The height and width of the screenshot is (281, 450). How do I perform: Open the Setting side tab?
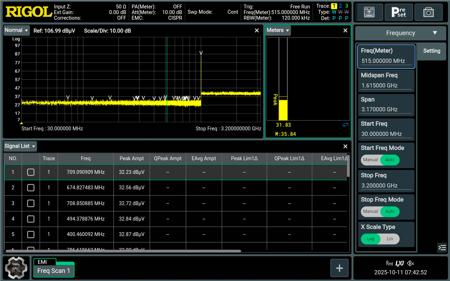tap(431, 51)
